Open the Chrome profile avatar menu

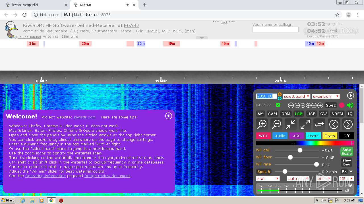click(348, 15)
